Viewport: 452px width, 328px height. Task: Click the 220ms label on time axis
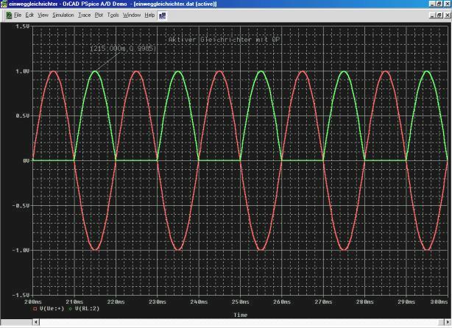tap(116, 302)
